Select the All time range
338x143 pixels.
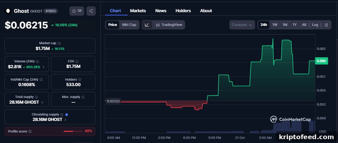[x=304, y=25]
